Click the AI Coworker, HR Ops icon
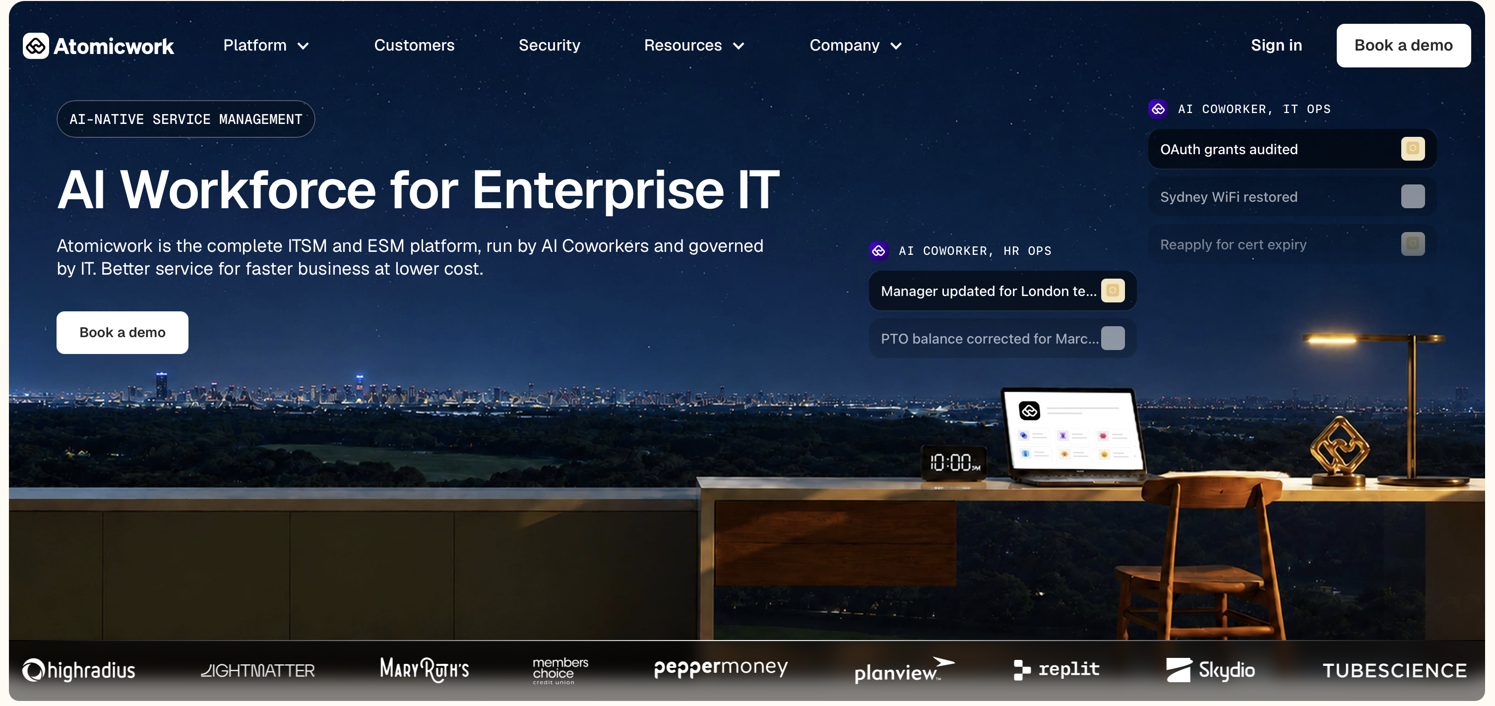 click(x=878, y=250)
